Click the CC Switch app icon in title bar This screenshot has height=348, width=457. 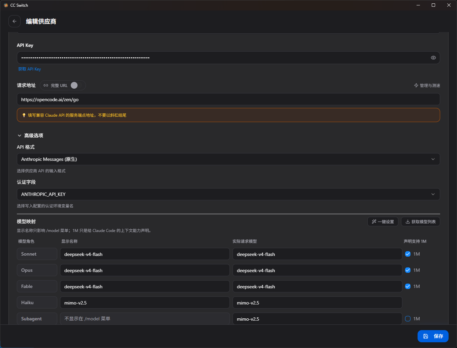coord(6,5)
